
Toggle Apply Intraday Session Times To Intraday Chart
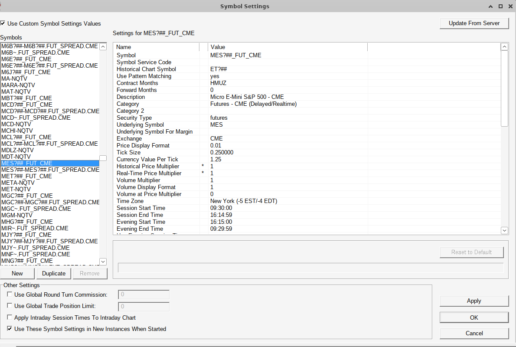pyautogui.click(x=10, y=318)
